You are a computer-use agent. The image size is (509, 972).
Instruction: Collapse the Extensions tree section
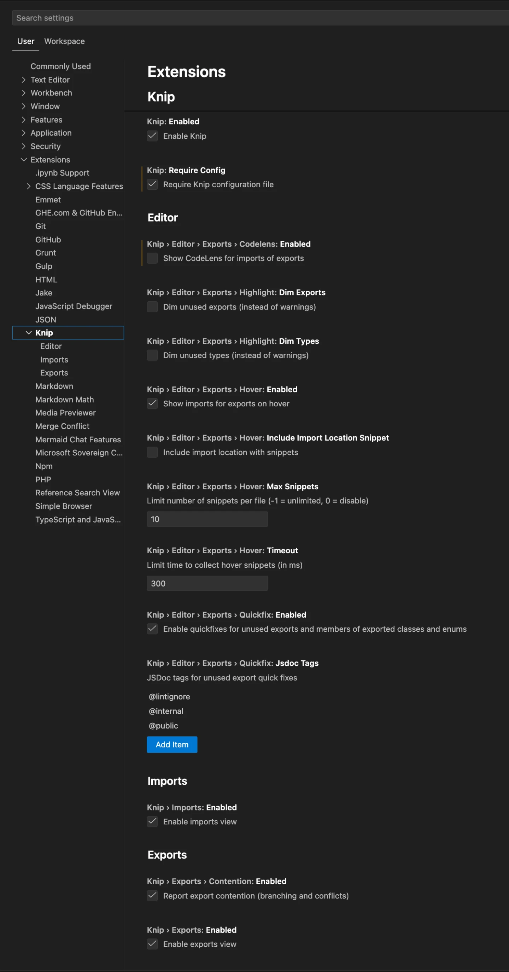coord(24,160)
